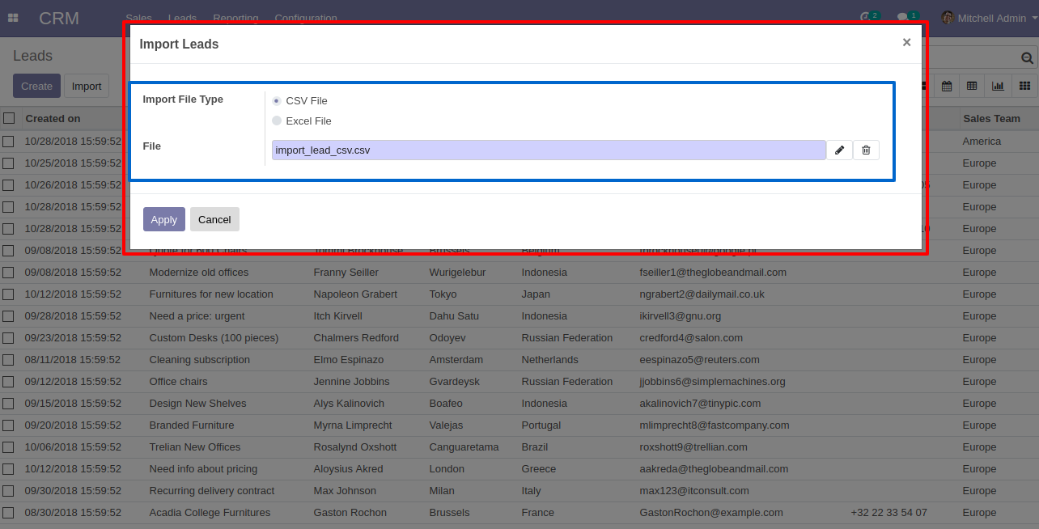Click the Apply button
This screenshot has width=1039, height=529.
(x=164, y=219)
